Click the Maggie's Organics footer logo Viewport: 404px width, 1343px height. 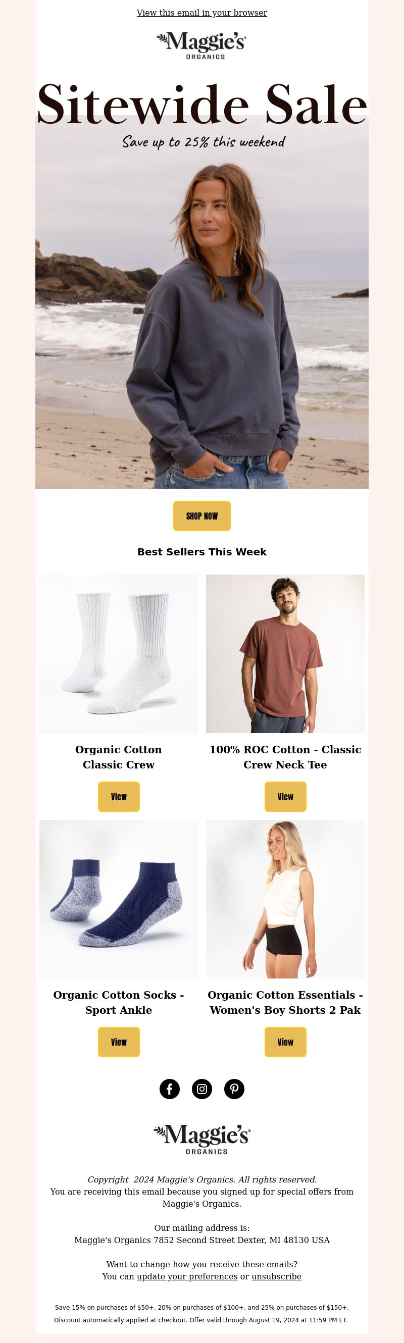(201, 1139)
